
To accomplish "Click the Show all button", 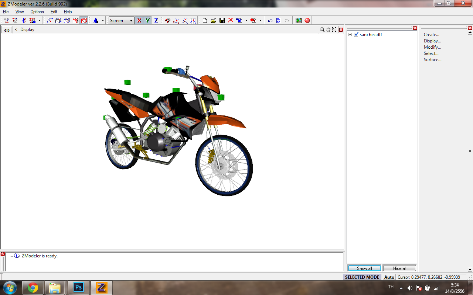I will click(364, 268).
